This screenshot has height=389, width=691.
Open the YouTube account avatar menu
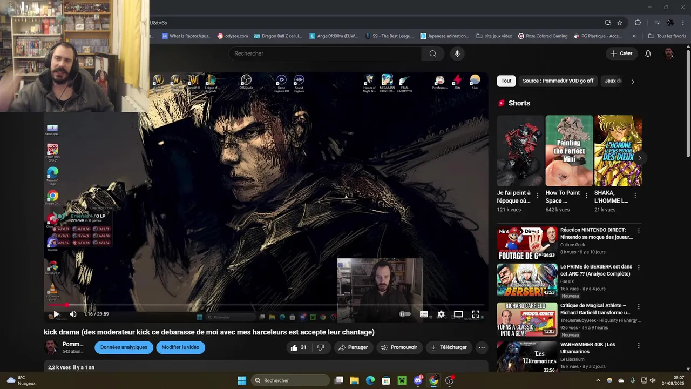[669, 53]
